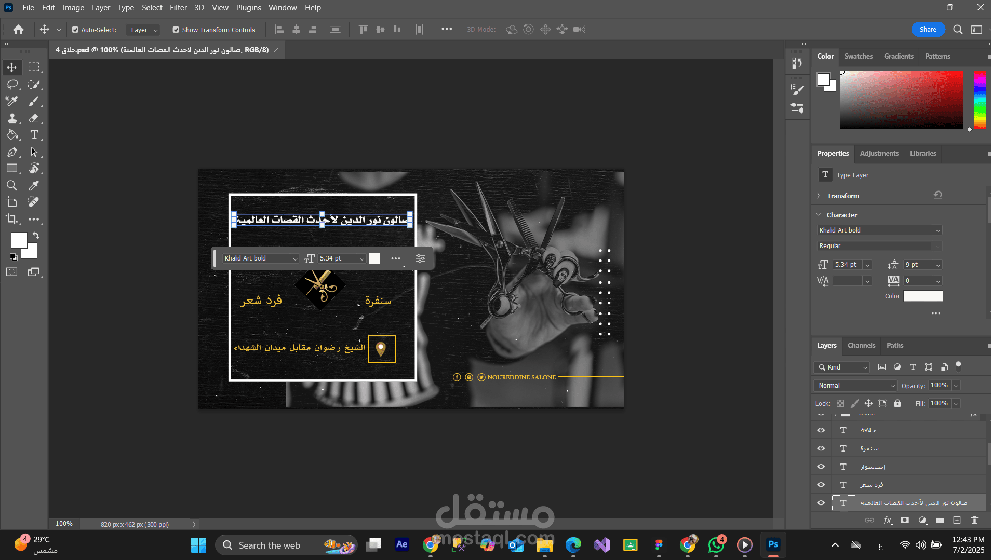Switch to the Adjustments tab
The image size is (991, 560).
click(x=879, y=153)
